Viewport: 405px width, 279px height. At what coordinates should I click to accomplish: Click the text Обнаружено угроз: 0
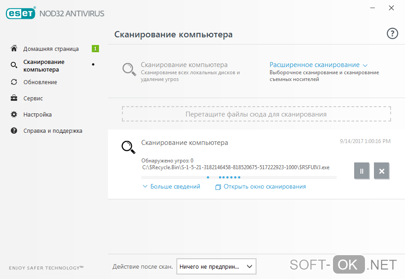click(167, 161)
